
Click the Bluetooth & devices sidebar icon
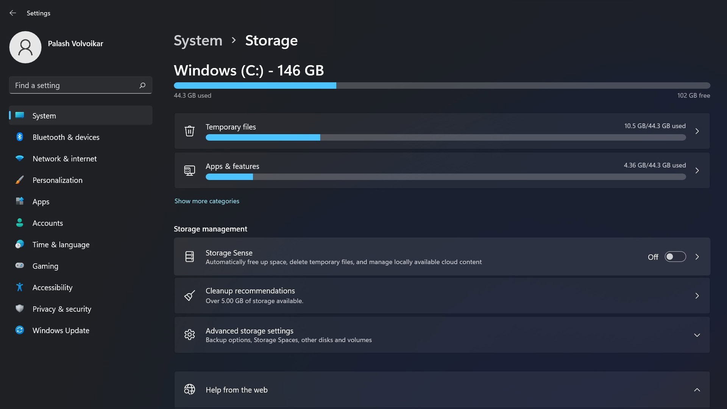[x=19, y=136]
